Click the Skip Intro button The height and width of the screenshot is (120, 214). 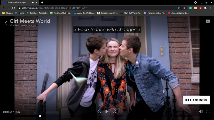point(196,100)
